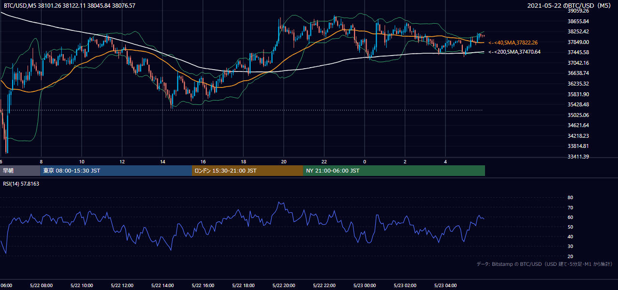The height and width of the screenshot is (290, 618).
Task: Click hour marker 8 under price chart
Action: click(41, 162)
